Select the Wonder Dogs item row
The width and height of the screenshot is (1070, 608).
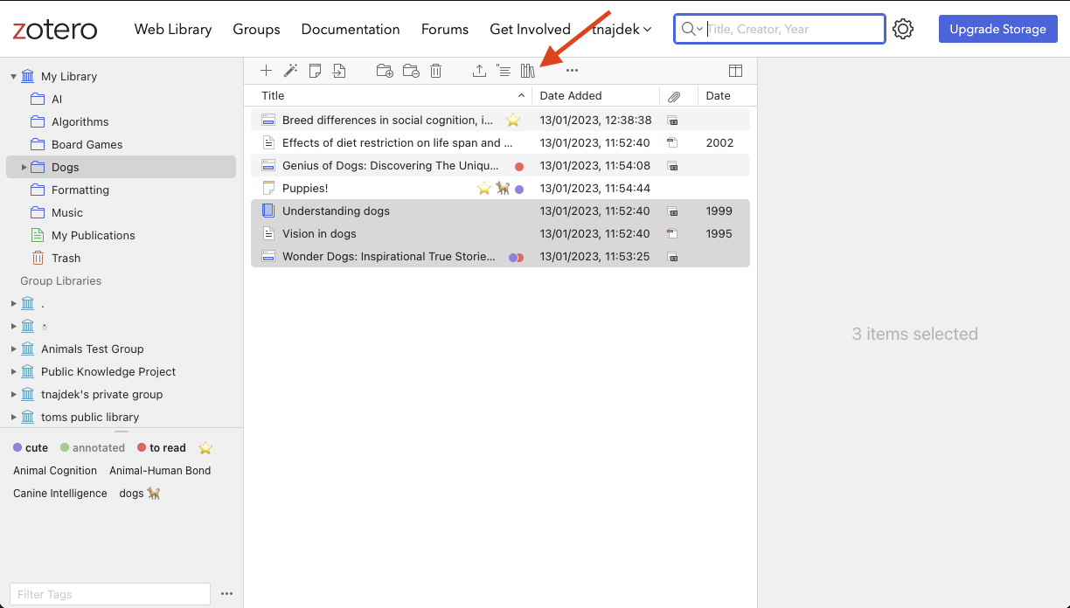click(500, 257)
